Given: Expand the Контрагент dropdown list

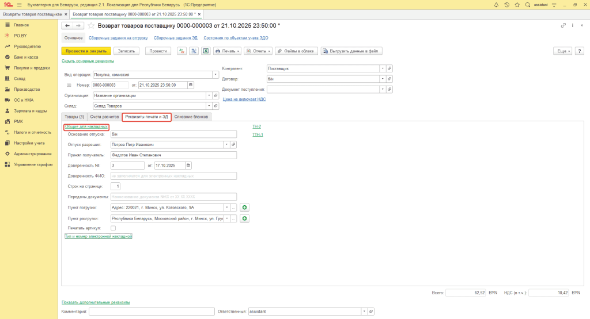Looking at the screenshot, I should (383, 68).
